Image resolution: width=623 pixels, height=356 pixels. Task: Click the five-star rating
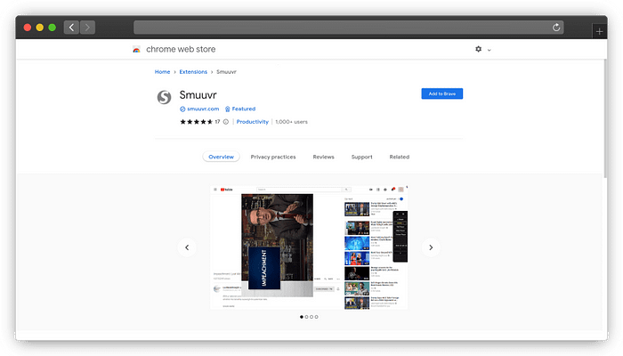click(197, 122)
